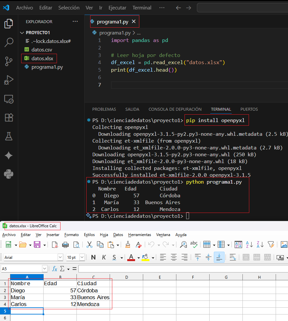Screen dimensions: 288x321
Task: Open the Terminal menu in VS Code
Action: pos(142,7)
